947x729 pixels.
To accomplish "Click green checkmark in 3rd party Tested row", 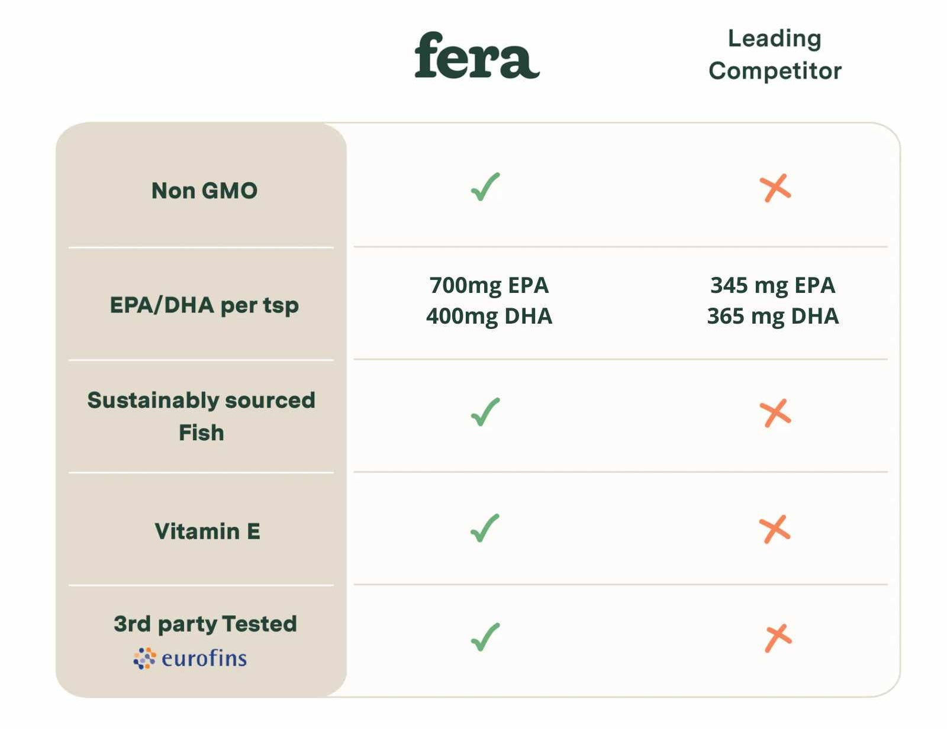I will [x=485, y=637].
